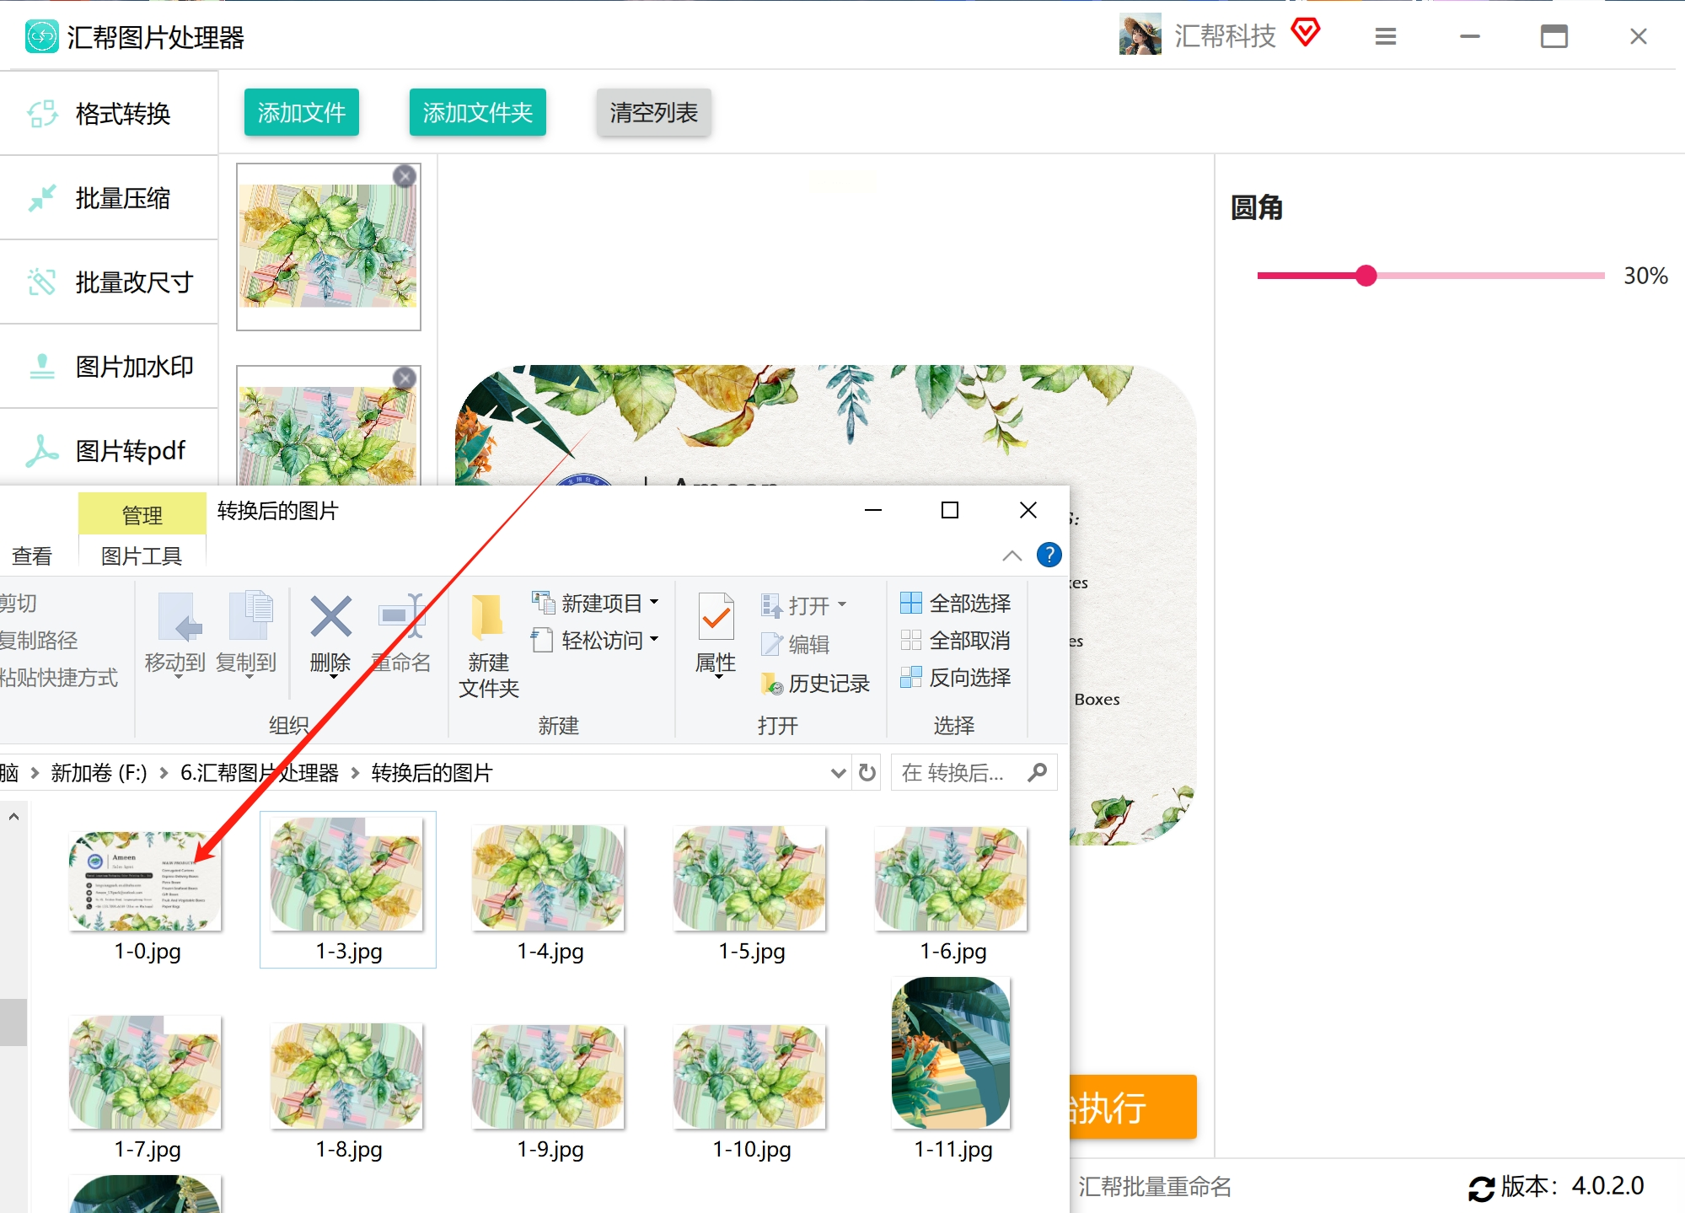Image resolution: width=1685 pixels, height=1213 pixels.
Task: Click the New Folder (新建文件夹) icon
Action: pyautogui.click(x=487, y=619)
